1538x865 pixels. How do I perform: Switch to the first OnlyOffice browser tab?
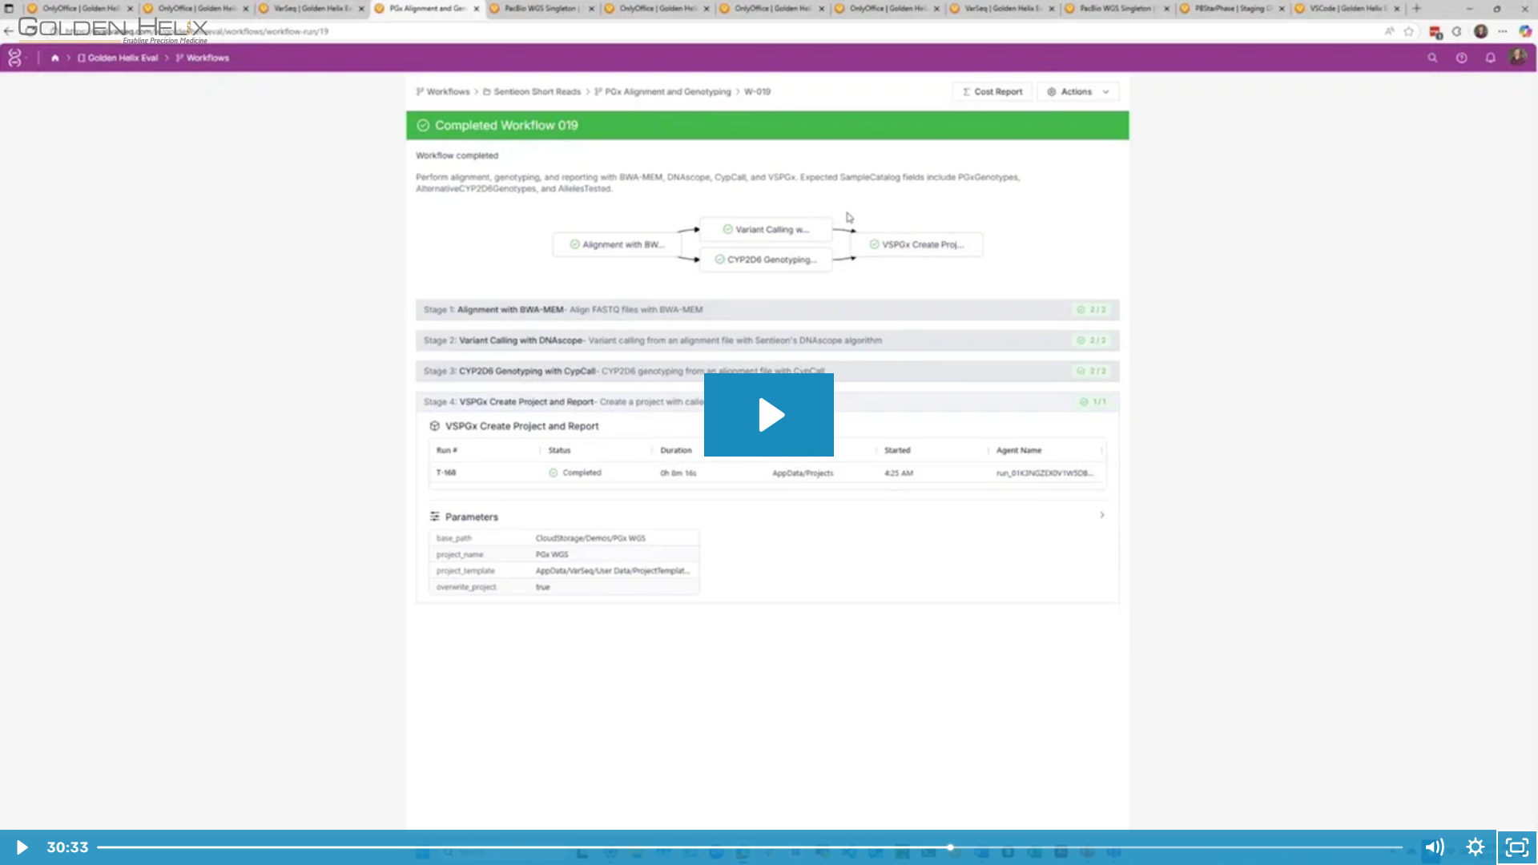tap(80, 8)
